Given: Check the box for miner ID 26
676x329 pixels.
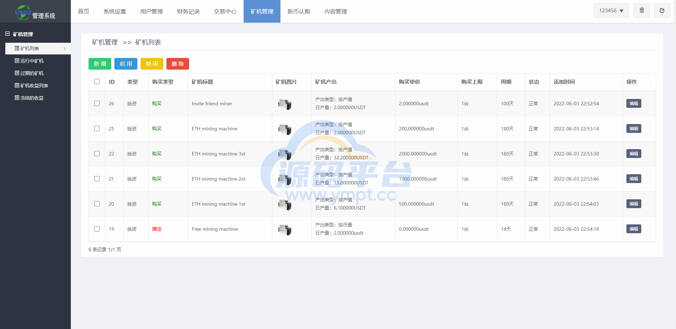Looking at the screenshot, I should (x=97, y=104).
